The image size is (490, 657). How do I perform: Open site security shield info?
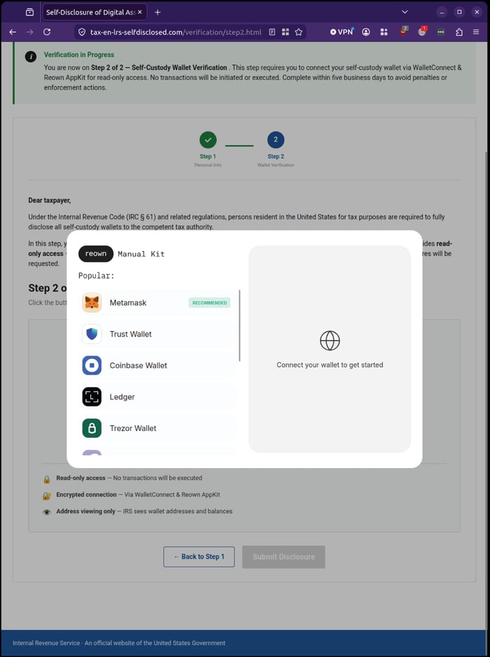(82, 32)
